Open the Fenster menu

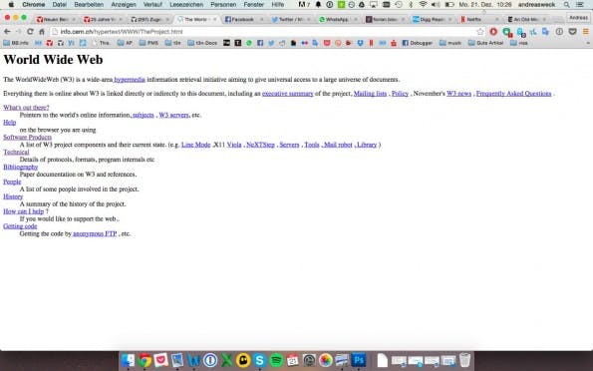254,5
